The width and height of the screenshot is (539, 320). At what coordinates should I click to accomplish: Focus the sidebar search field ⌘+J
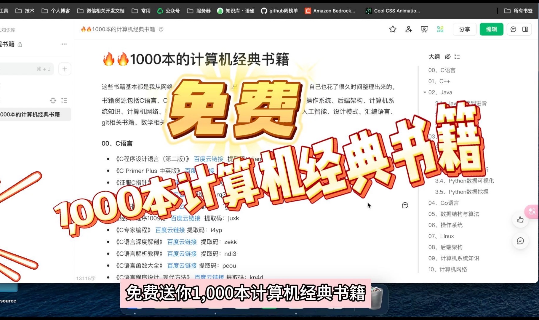pyautogui.click(x=27, y=69)
